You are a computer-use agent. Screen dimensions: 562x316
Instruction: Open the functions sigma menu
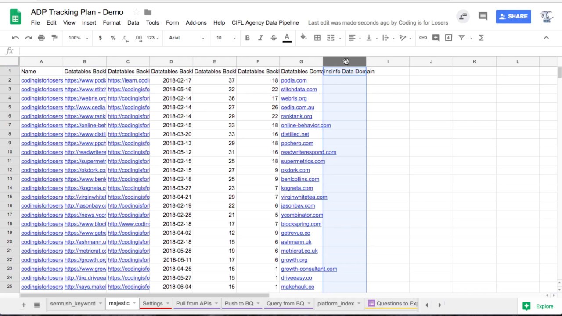tap(481, 38)
